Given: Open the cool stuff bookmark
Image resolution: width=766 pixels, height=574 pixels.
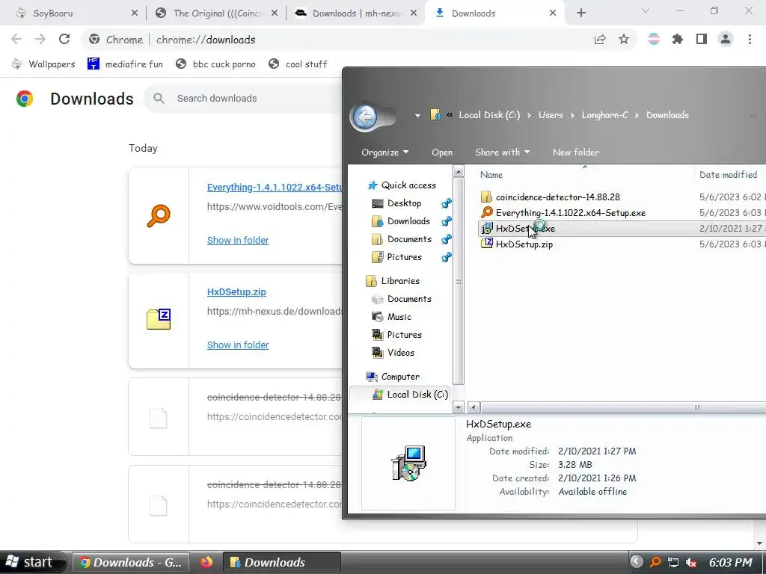Looking at the screenshot, I should point(298,64).
